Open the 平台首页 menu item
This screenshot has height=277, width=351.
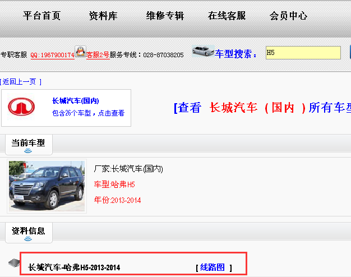(41, 16)
